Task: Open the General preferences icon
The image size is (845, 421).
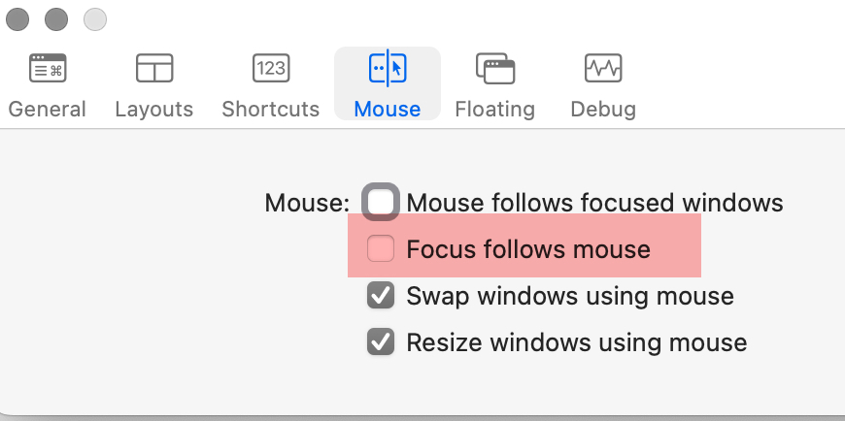Action: (x=48, y=68)
